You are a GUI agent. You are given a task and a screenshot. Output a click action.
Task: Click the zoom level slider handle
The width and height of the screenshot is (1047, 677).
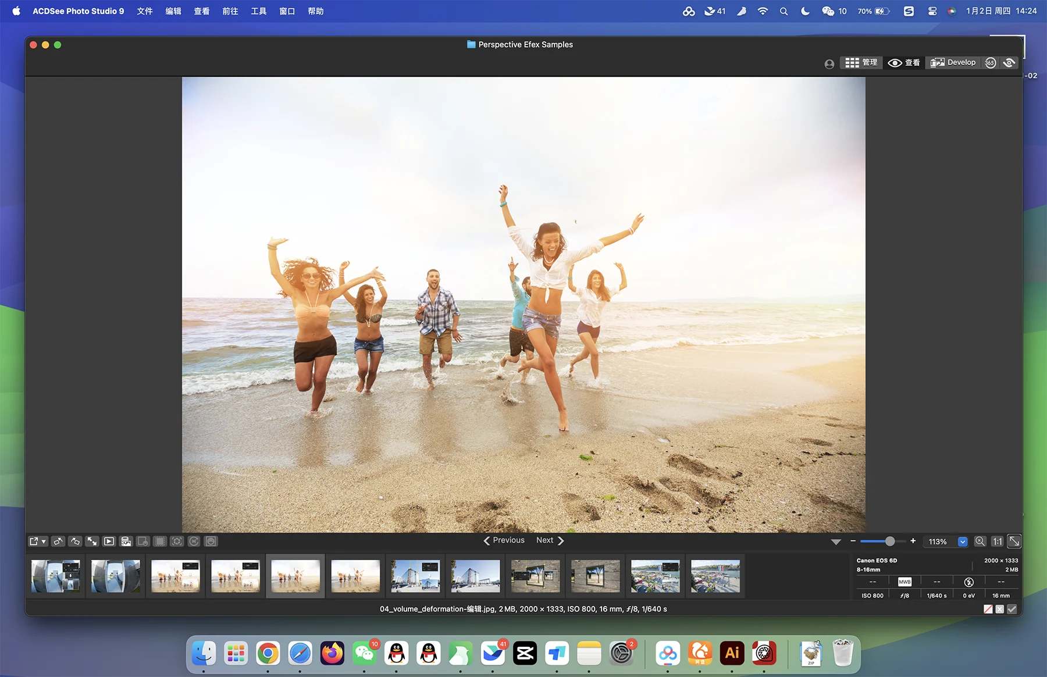coord(890,541)
